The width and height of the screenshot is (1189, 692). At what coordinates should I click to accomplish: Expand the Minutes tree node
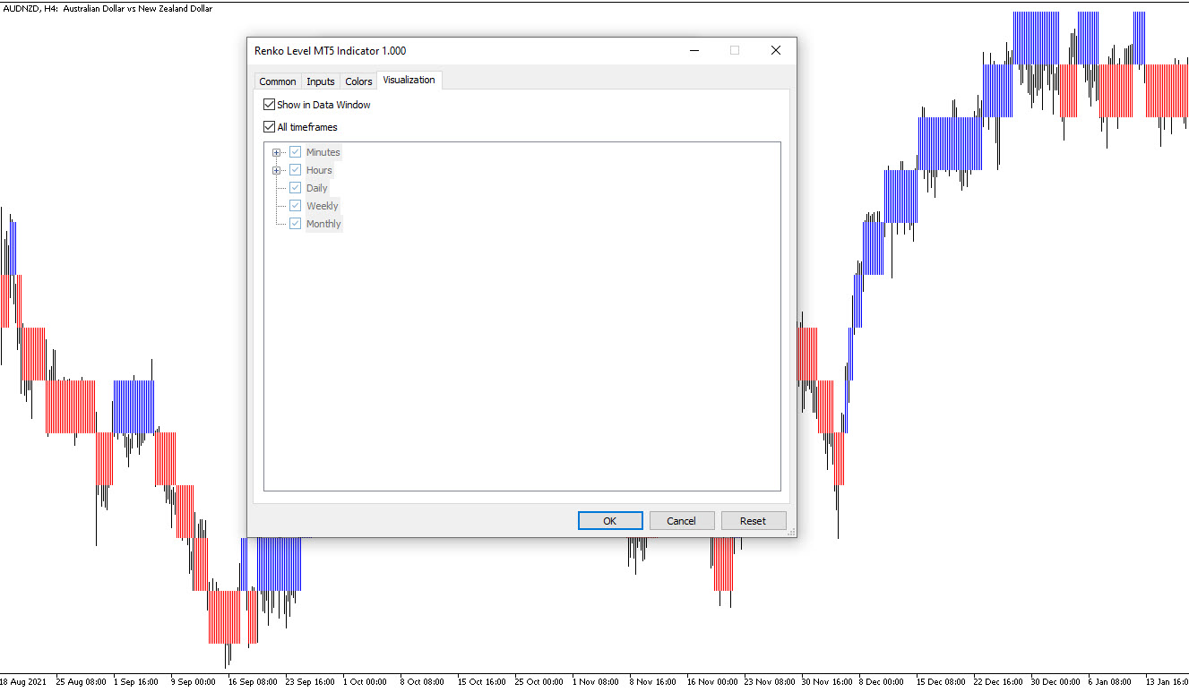pos(276,152)
